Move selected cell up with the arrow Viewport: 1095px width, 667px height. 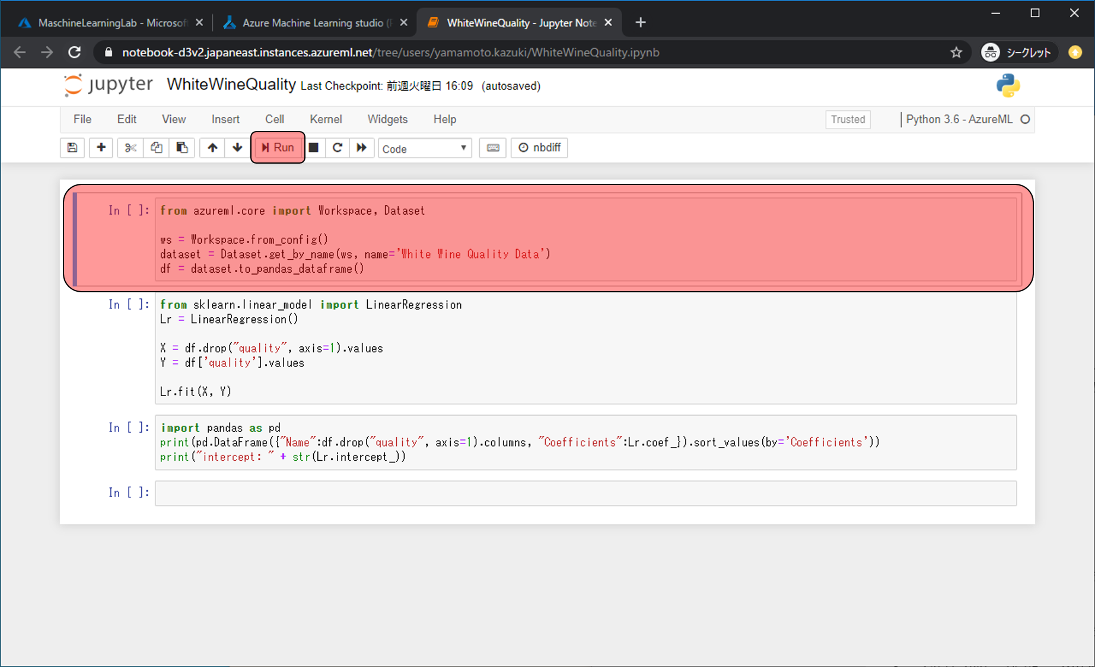[x=212, y=148]
